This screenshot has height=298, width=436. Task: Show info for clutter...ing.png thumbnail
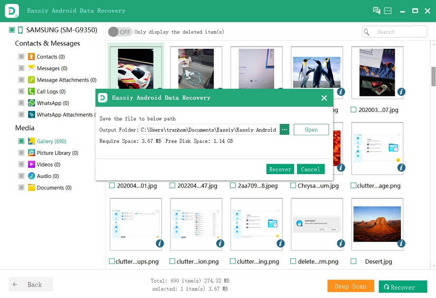(280, 243)
